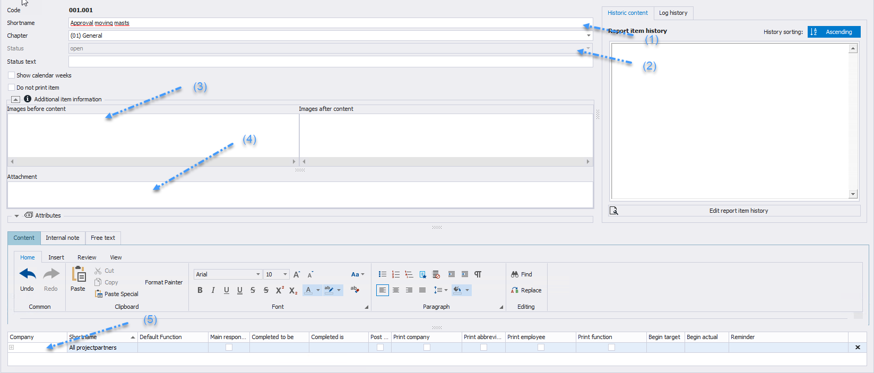This screenshot has height=373, width=874.
Task: Open the Log history tab
Action: click(673, 13)
